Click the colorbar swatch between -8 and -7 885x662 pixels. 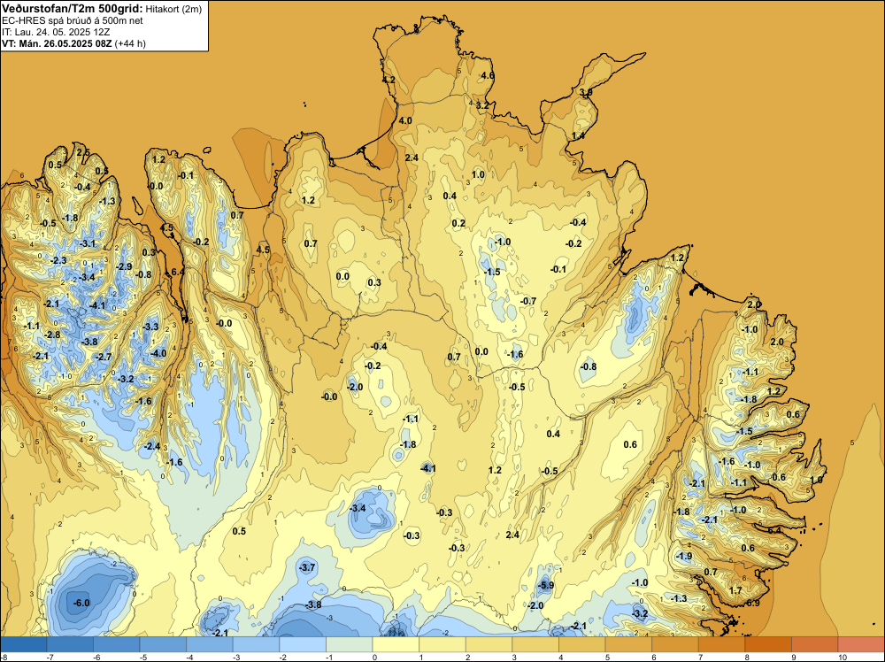click(x=24, y=644)
